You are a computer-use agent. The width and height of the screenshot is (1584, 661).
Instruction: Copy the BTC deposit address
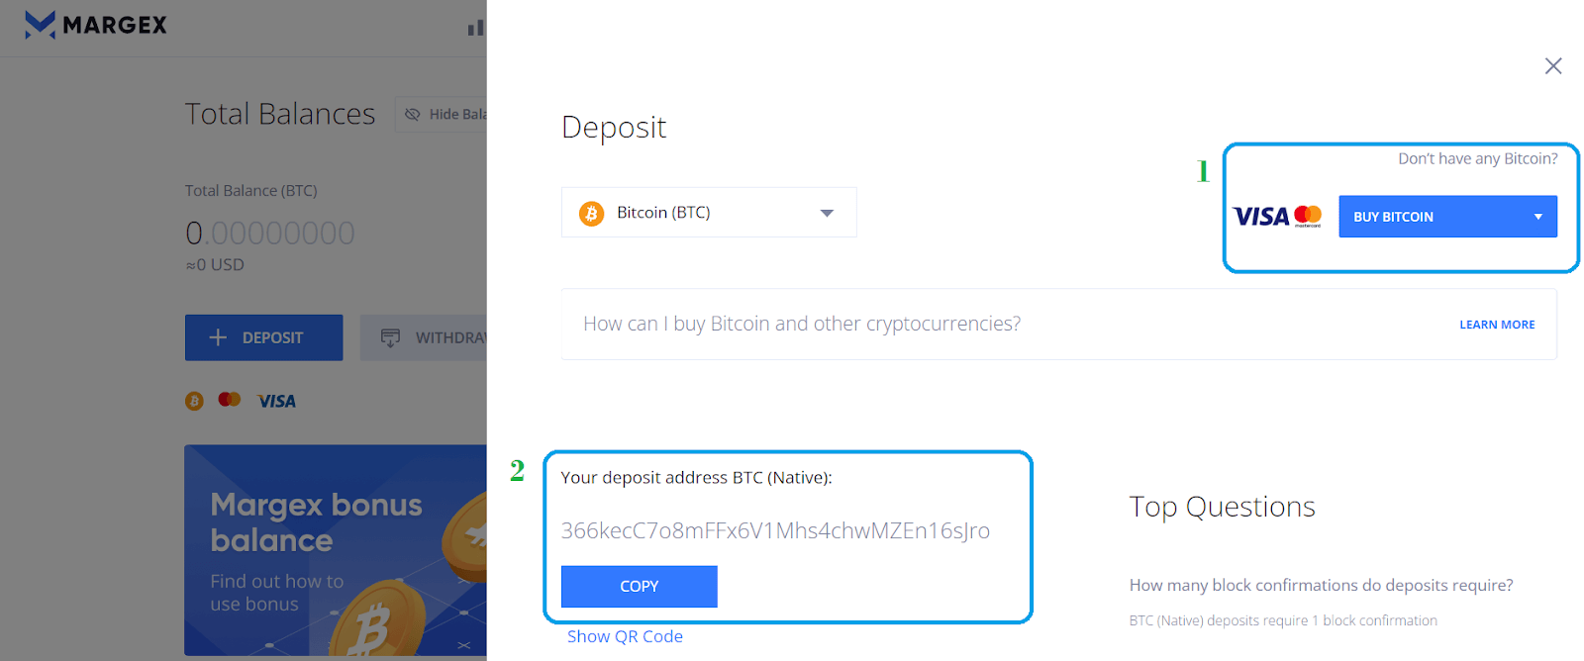[640, 587]
